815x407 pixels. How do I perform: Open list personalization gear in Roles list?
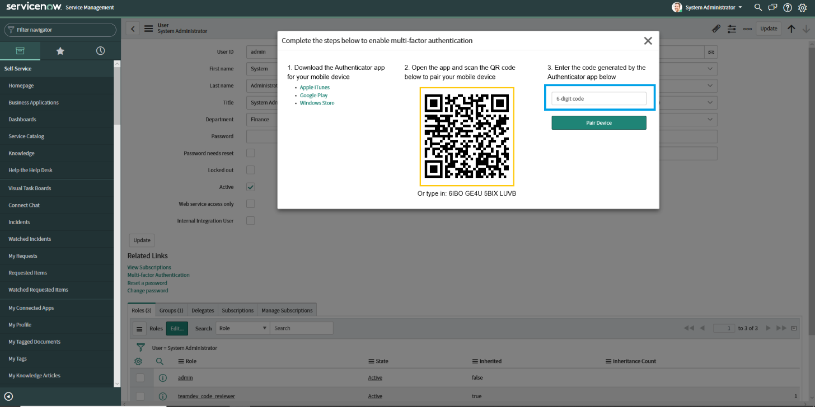click(138, 361)
